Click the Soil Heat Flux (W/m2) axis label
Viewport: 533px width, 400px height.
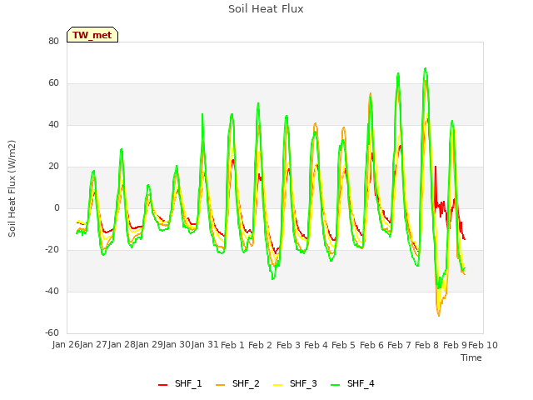tap(12, 188)
